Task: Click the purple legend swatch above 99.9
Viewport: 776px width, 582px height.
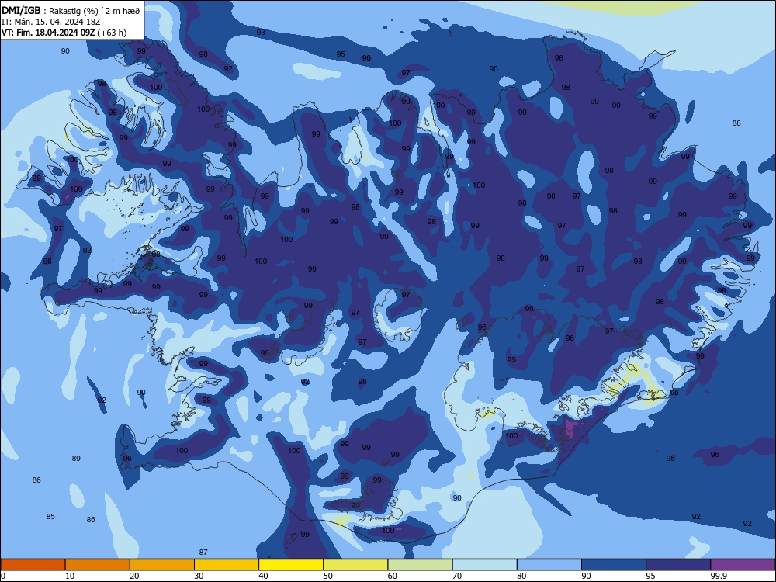Action: [x=743, y=565]
